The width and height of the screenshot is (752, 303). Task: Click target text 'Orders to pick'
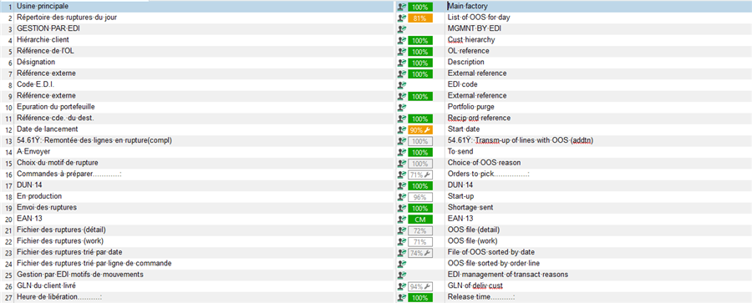[x=471, y=174]
